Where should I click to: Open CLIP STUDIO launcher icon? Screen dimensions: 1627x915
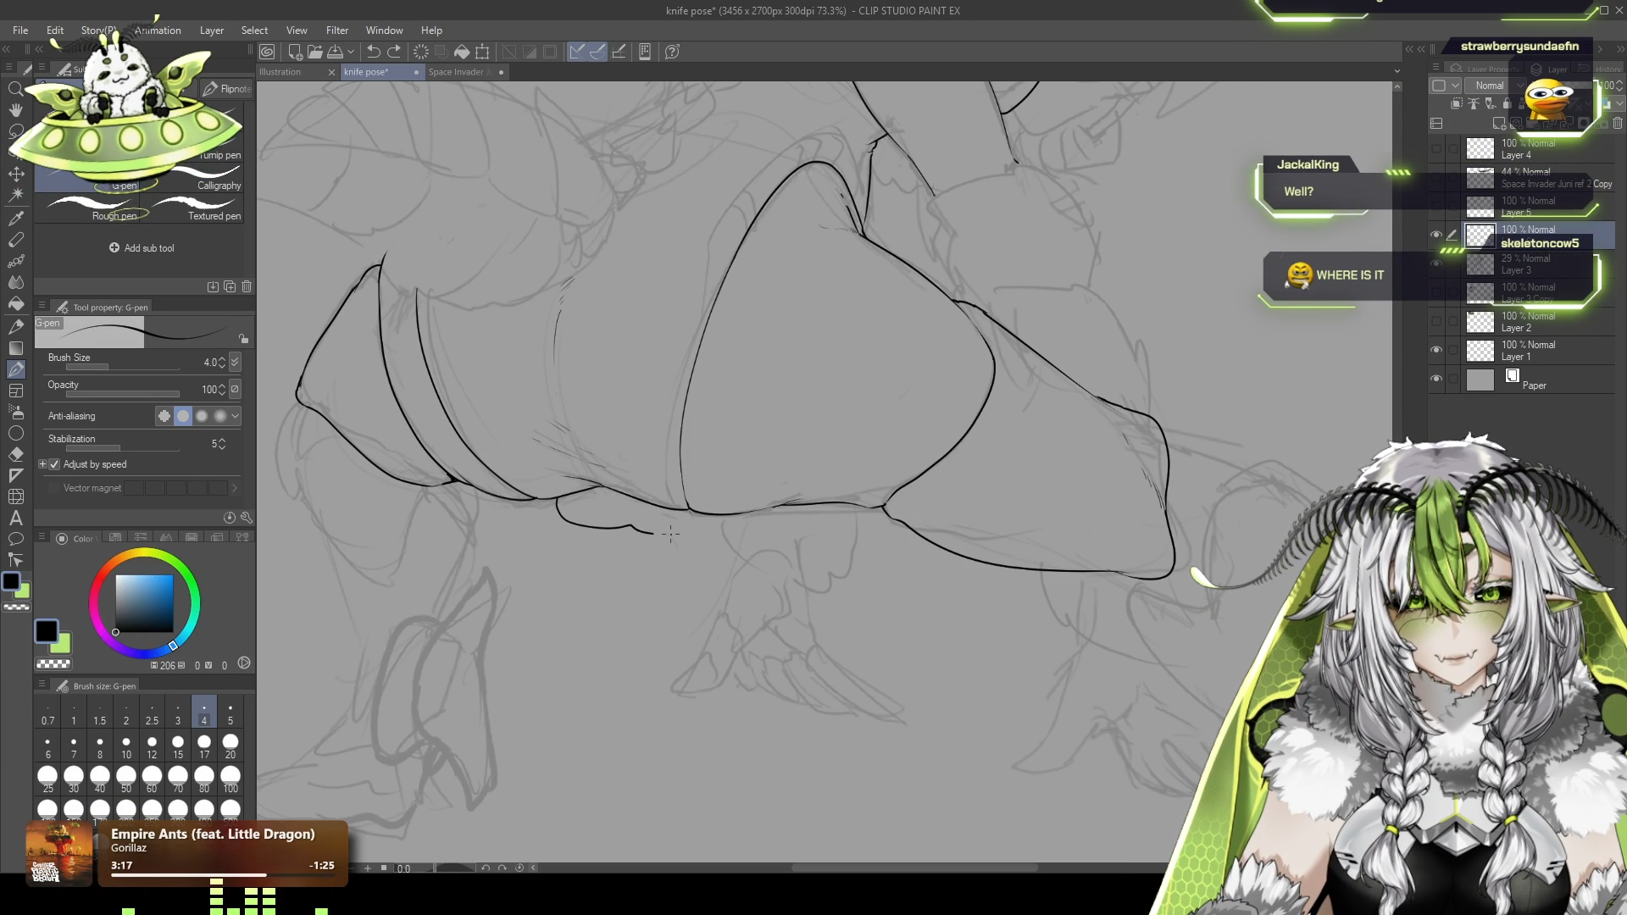[x=267, y=52]
